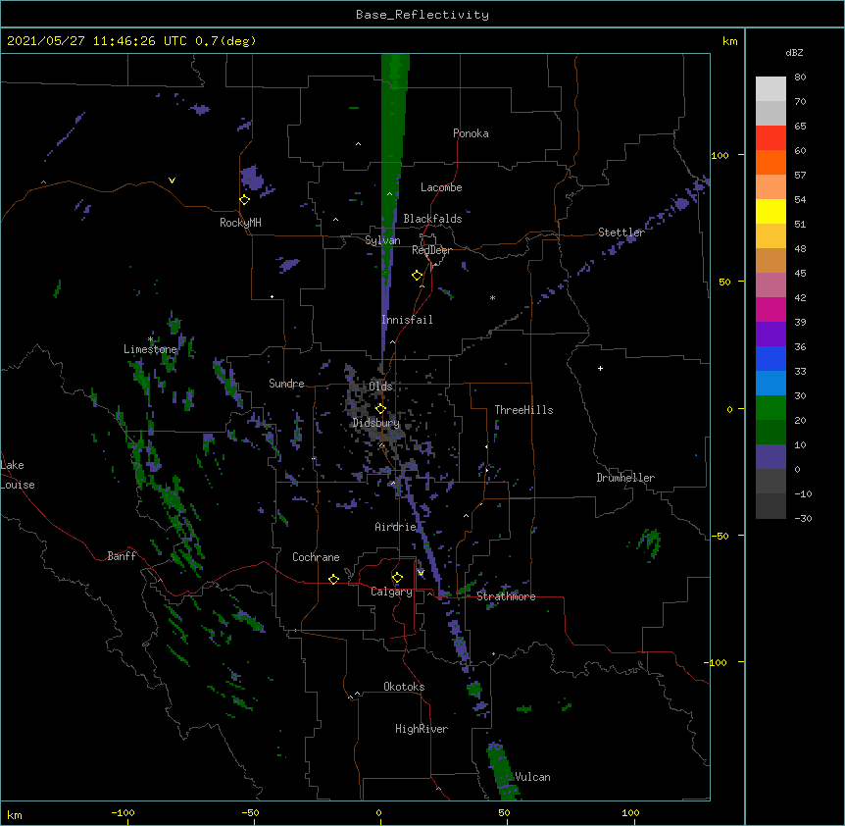Image resolution: width=845 pixels, height=826 pixels.
Task: Click the Sundre label
Action: 286,384
